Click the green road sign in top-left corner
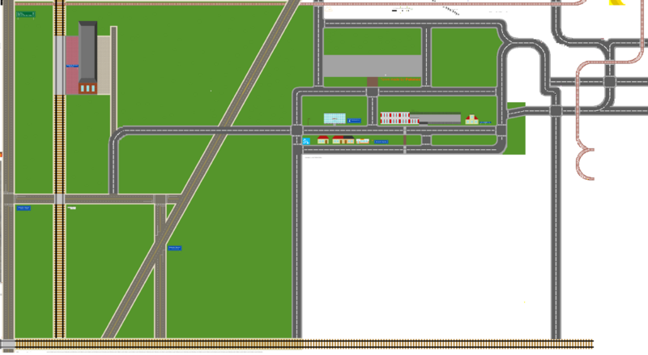Screen dimensions: 648x355 [26, 15]
